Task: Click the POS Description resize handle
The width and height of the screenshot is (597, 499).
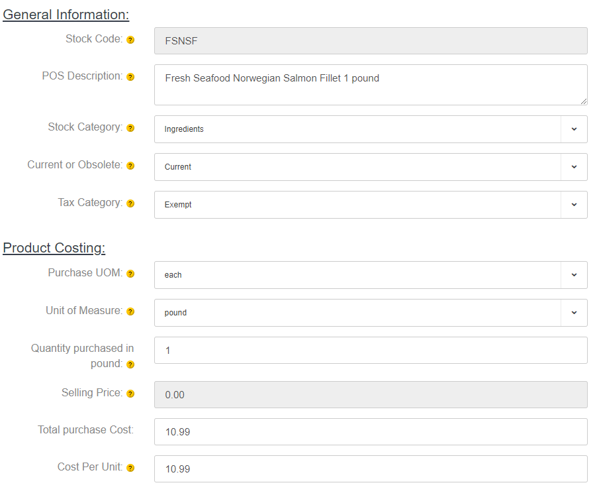Action: [x=584, y=101]
